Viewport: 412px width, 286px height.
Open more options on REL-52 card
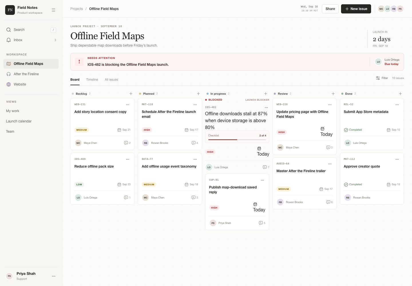[397, 105]
